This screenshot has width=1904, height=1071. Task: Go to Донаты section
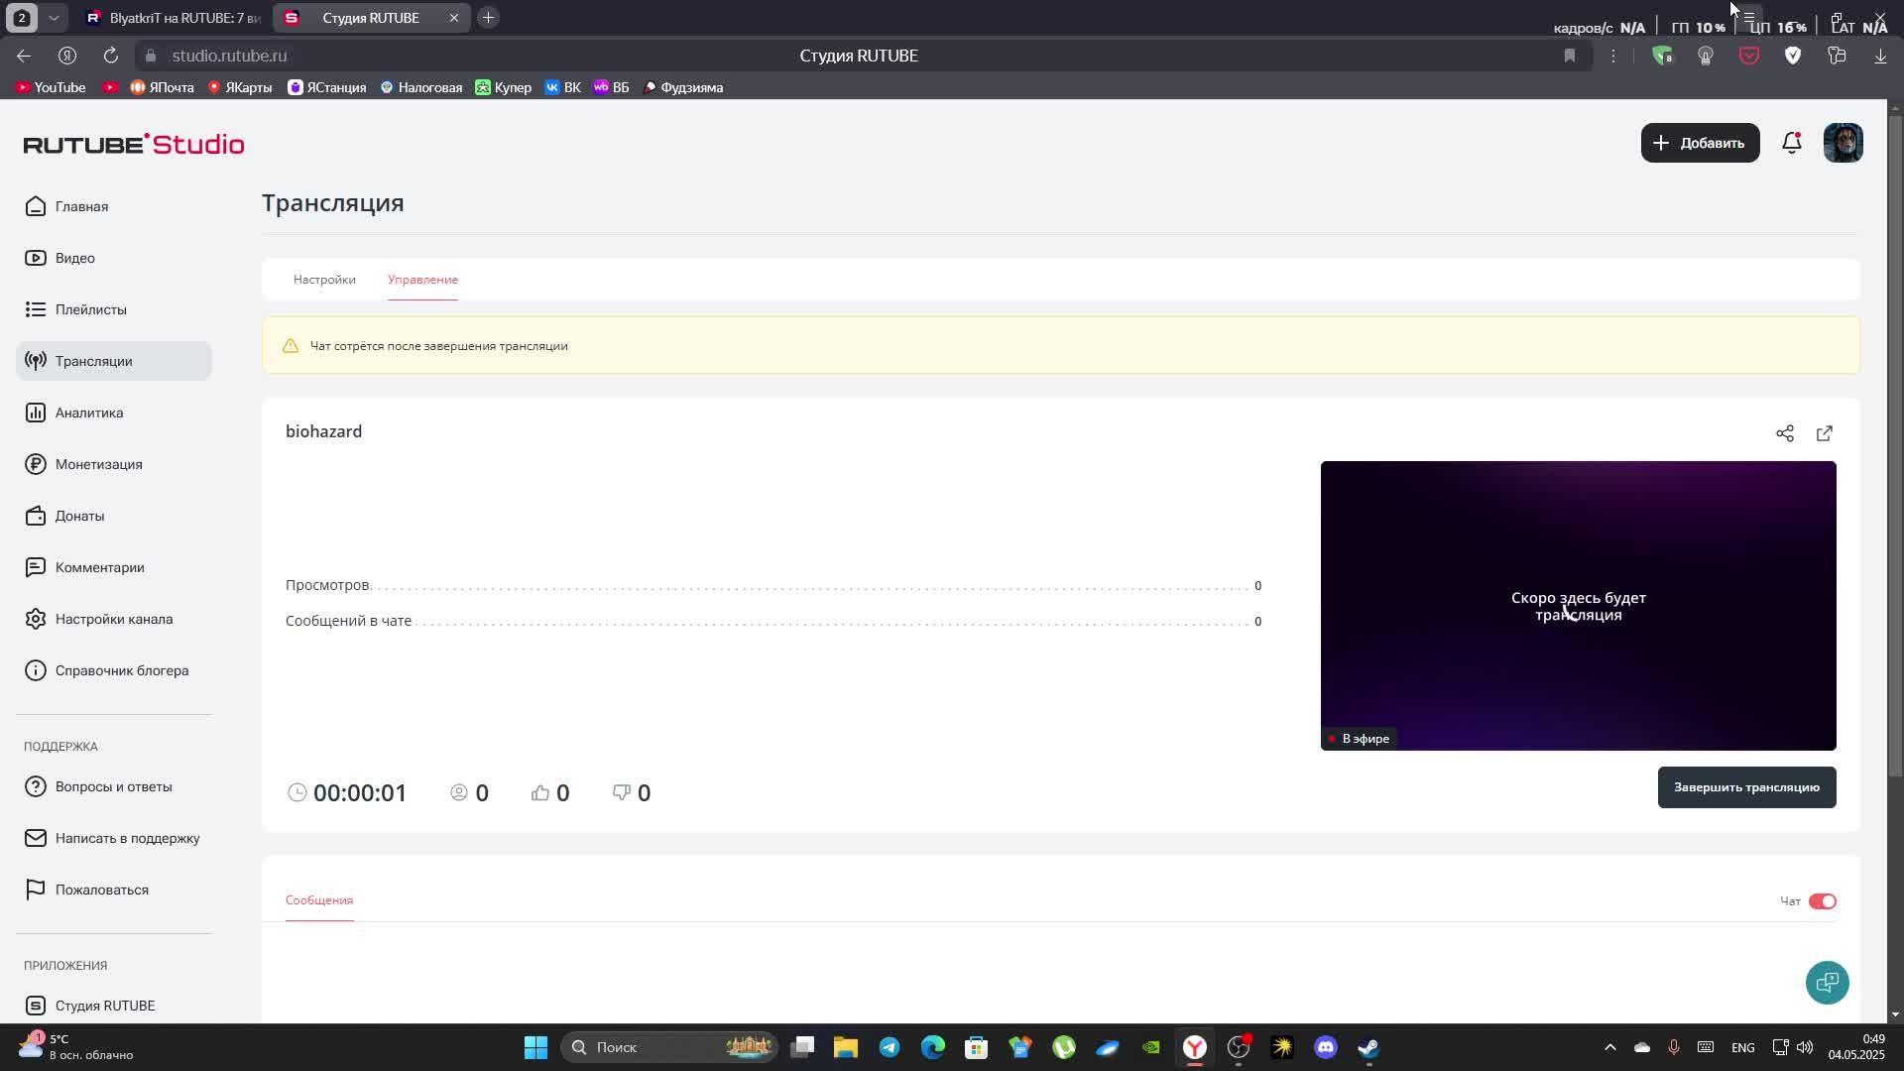point(79,516)
